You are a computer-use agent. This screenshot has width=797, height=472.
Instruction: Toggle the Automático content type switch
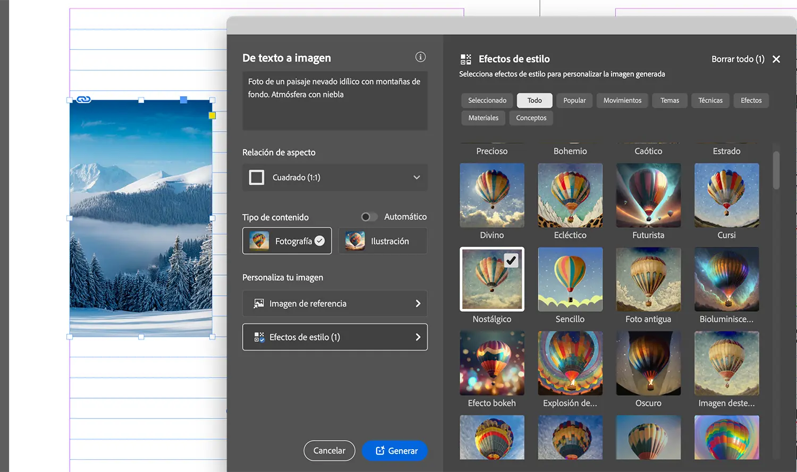tap(369, 217)
